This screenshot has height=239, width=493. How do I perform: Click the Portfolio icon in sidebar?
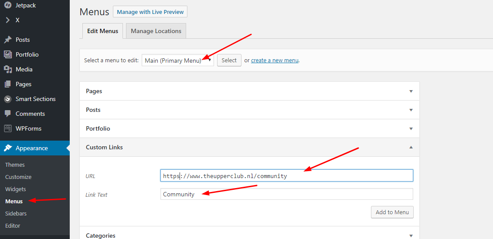pos(8,54)
